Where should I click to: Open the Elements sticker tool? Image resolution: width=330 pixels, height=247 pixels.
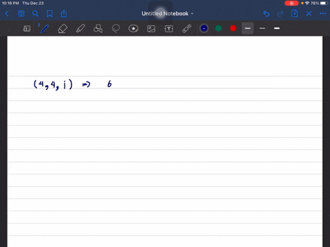tap(133, 29)
